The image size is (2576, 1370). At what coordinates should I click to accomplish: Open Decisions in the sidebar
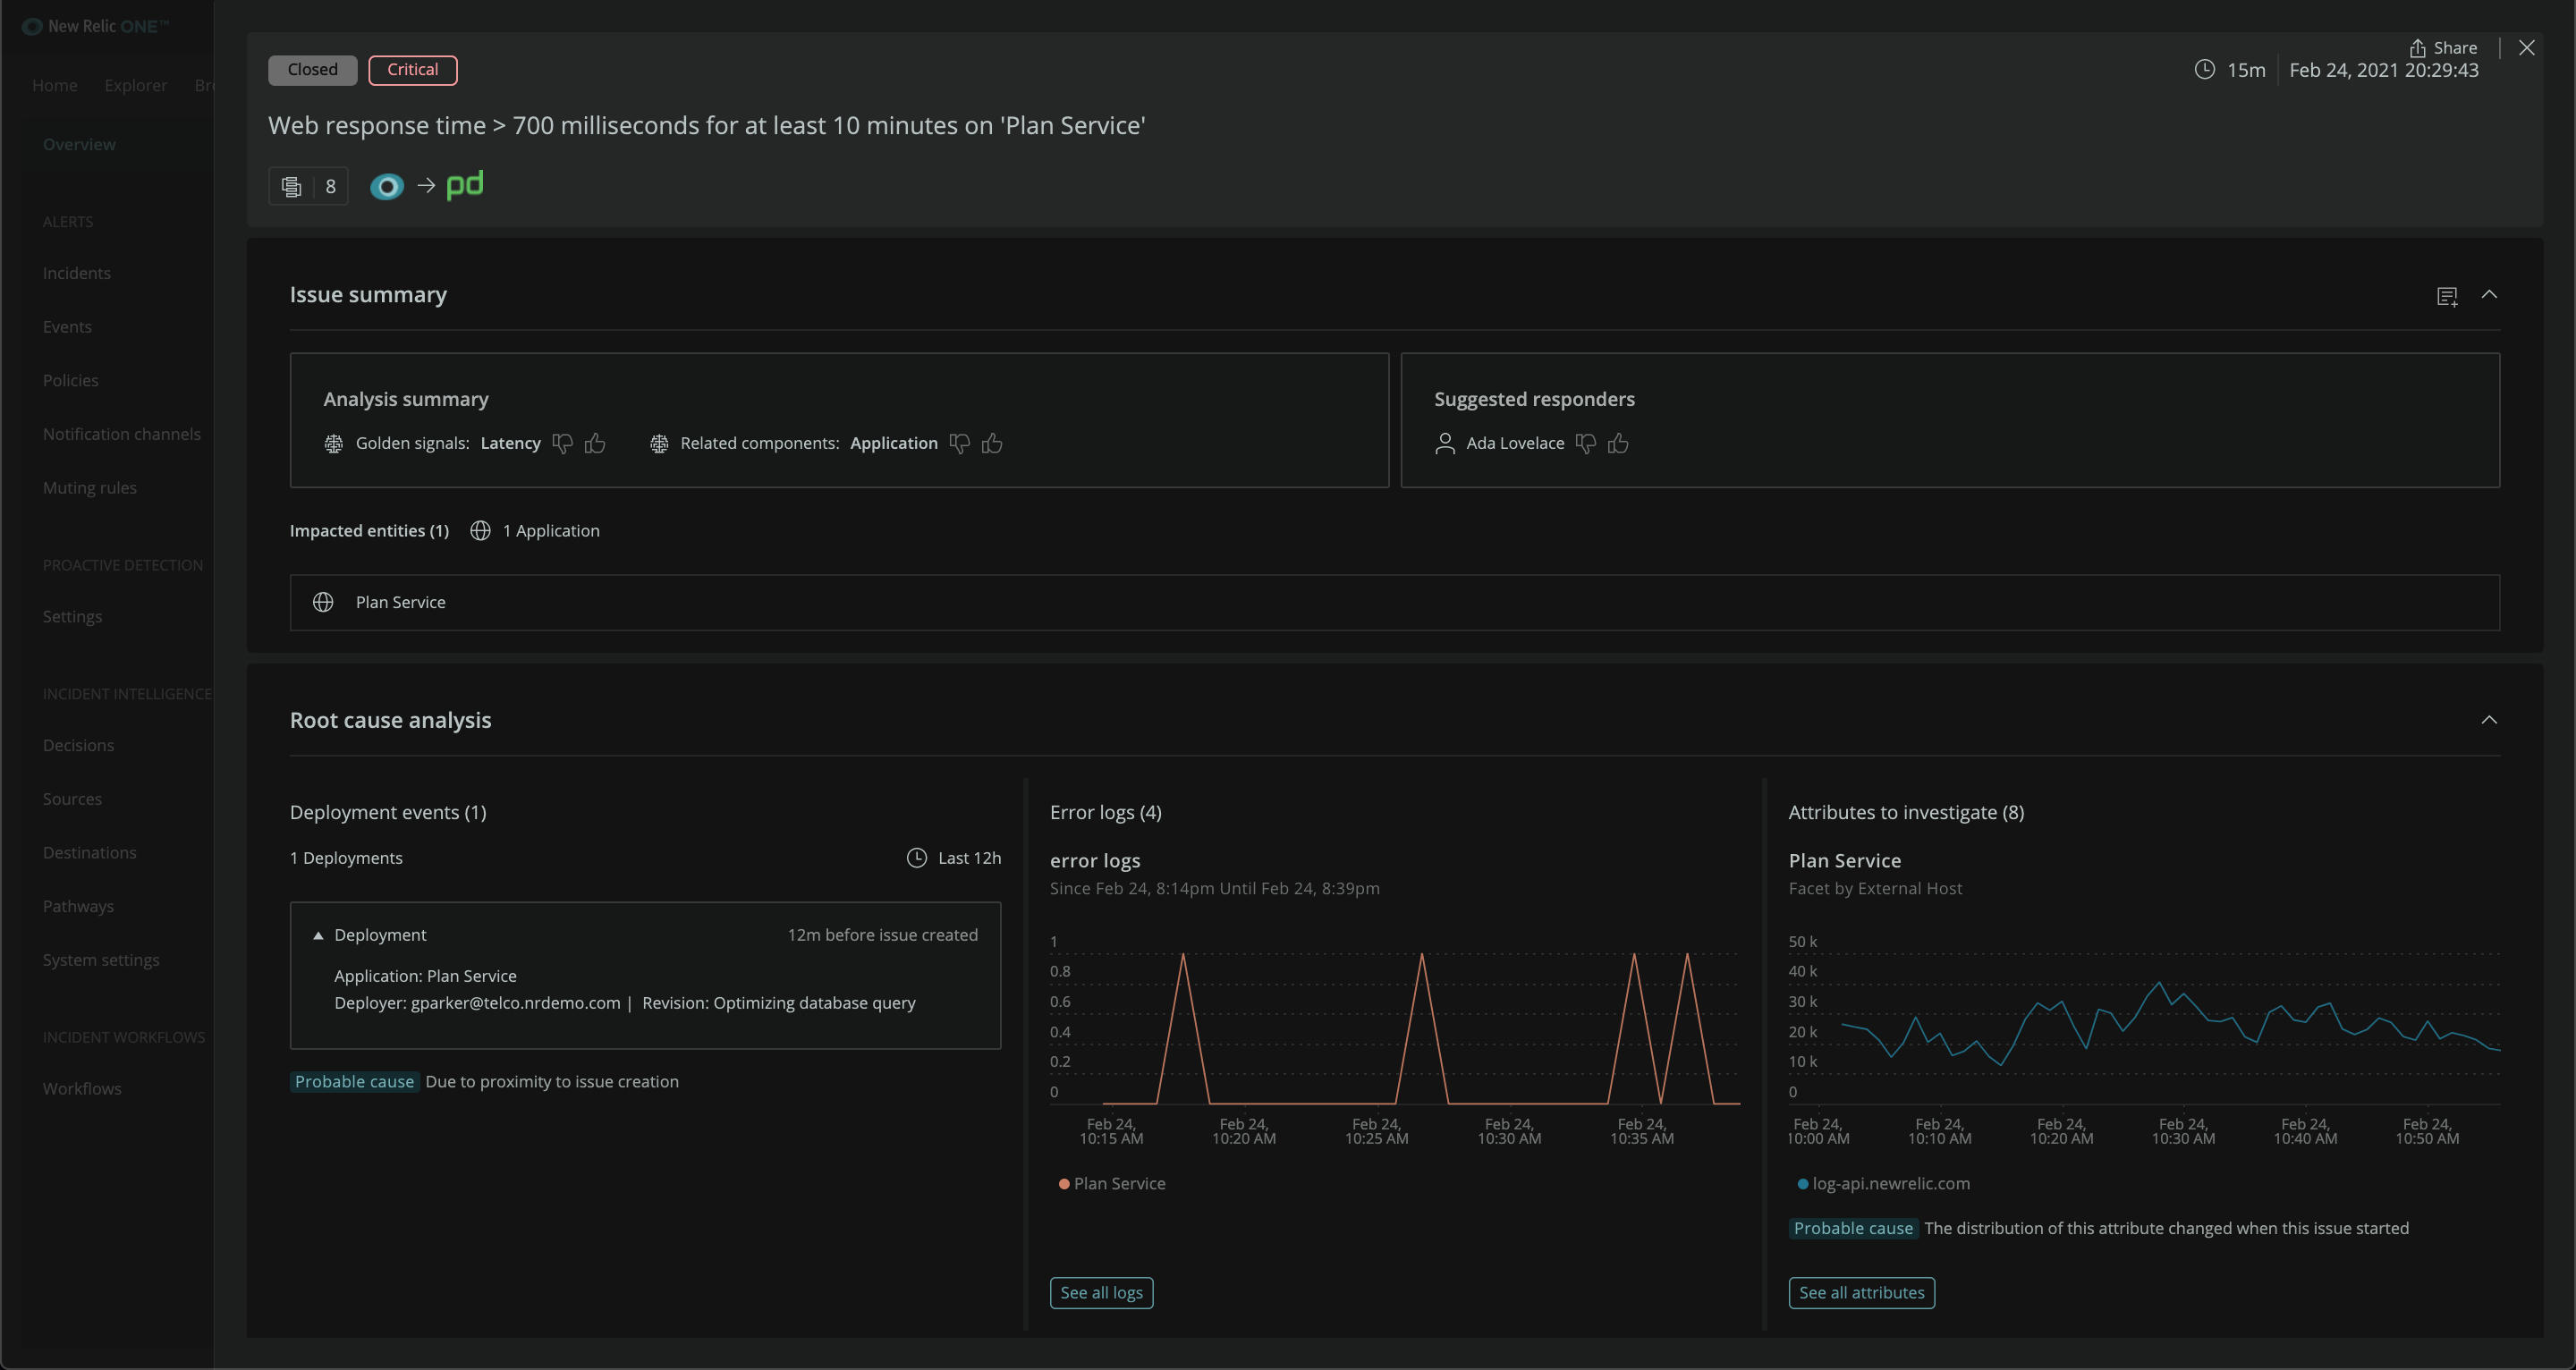coord(78,746)
